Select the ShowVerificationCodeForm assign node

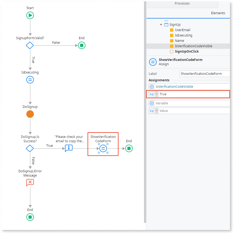point(103,148)
